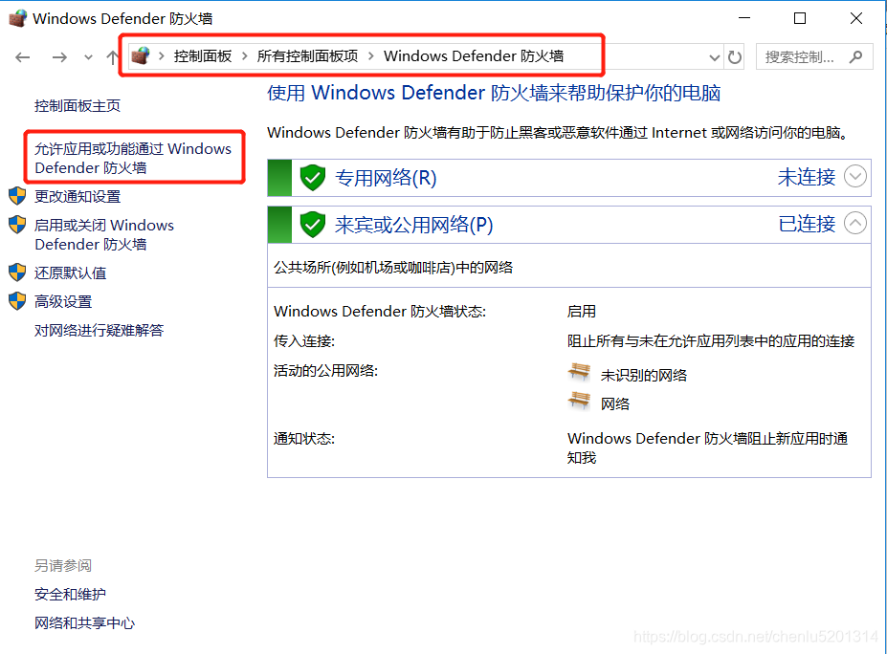Open 启用或关闭 Windows Defender 防火墙
The width and height of the screenshot is (887, 654).
[x=103, y=234]
